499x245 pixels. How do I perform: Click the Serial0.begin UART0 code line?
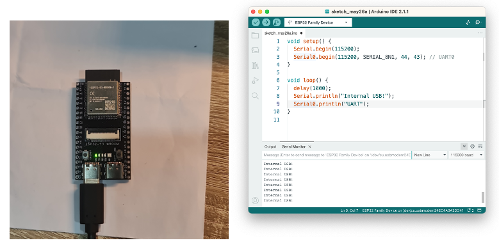pos(373,57)
